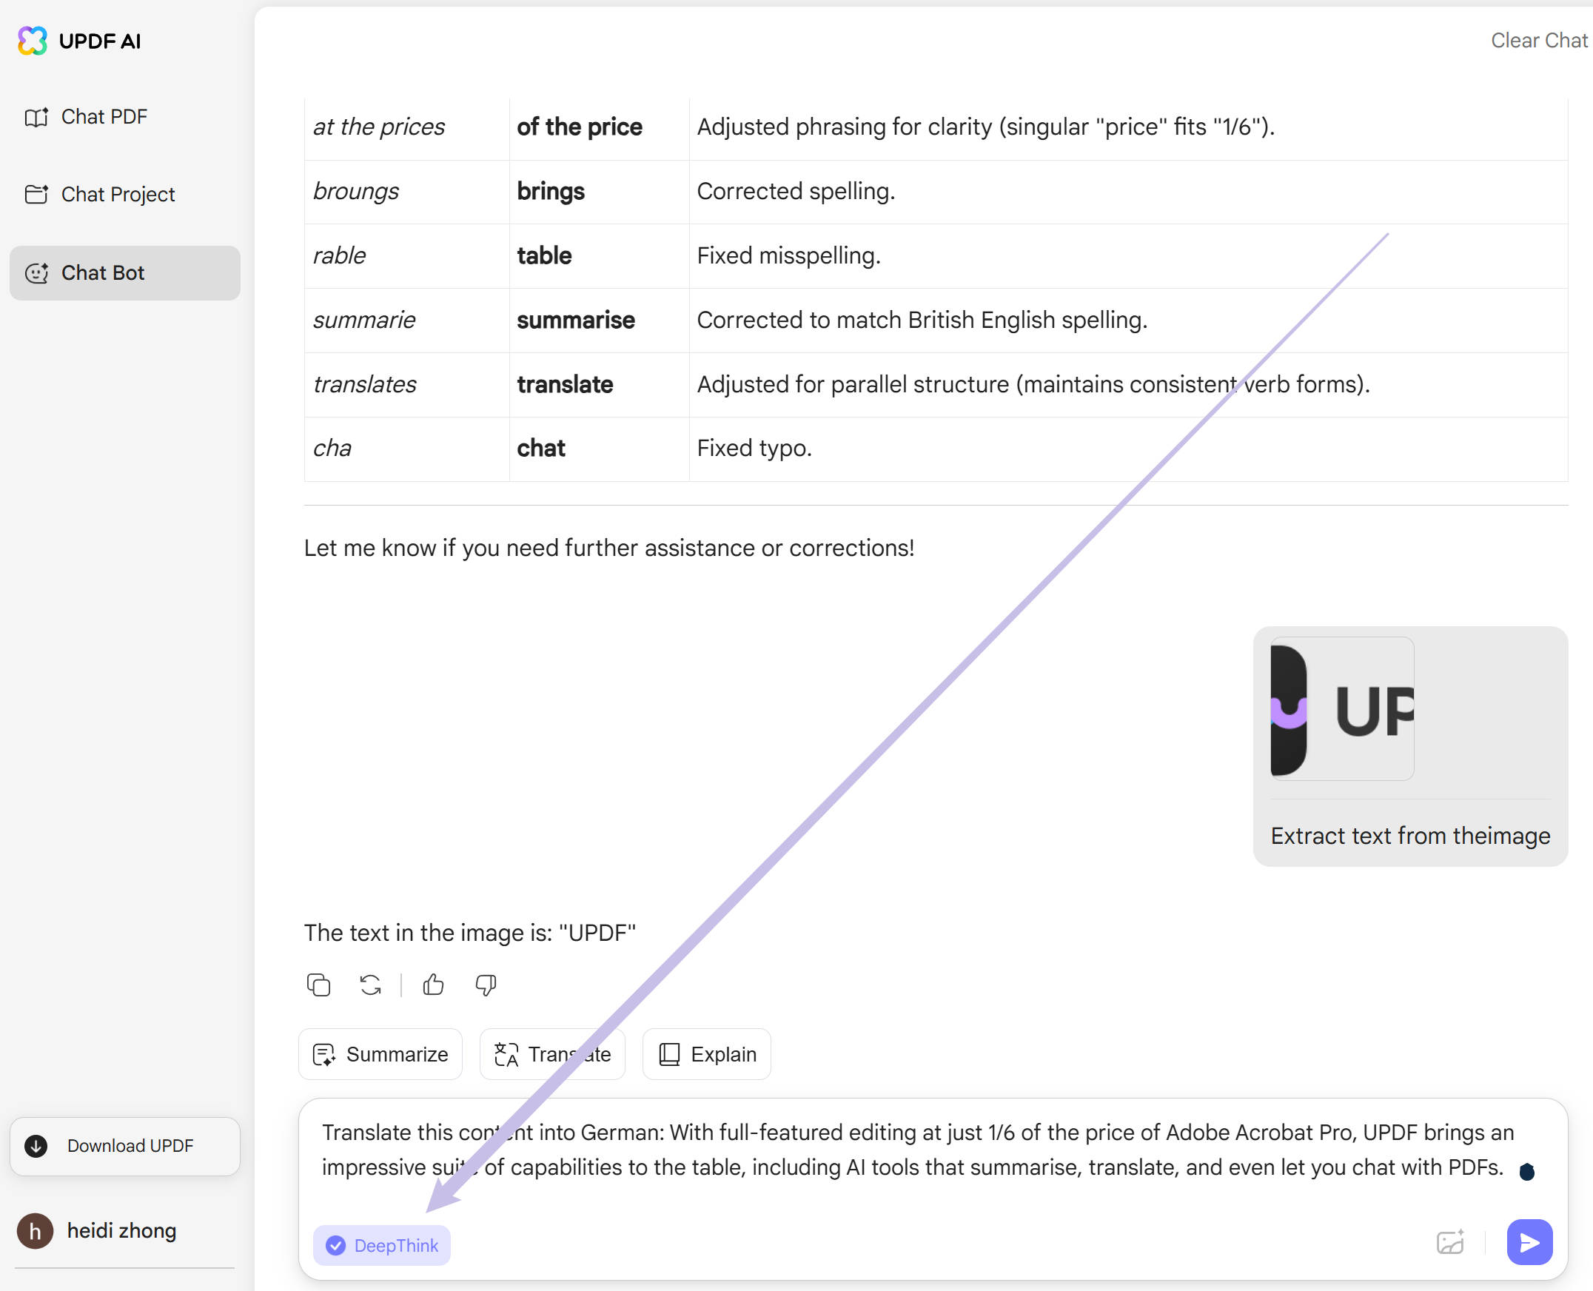Click inside the message input field
The width and height of the screenshot is (1593, 1291).
pos(893,1150)
